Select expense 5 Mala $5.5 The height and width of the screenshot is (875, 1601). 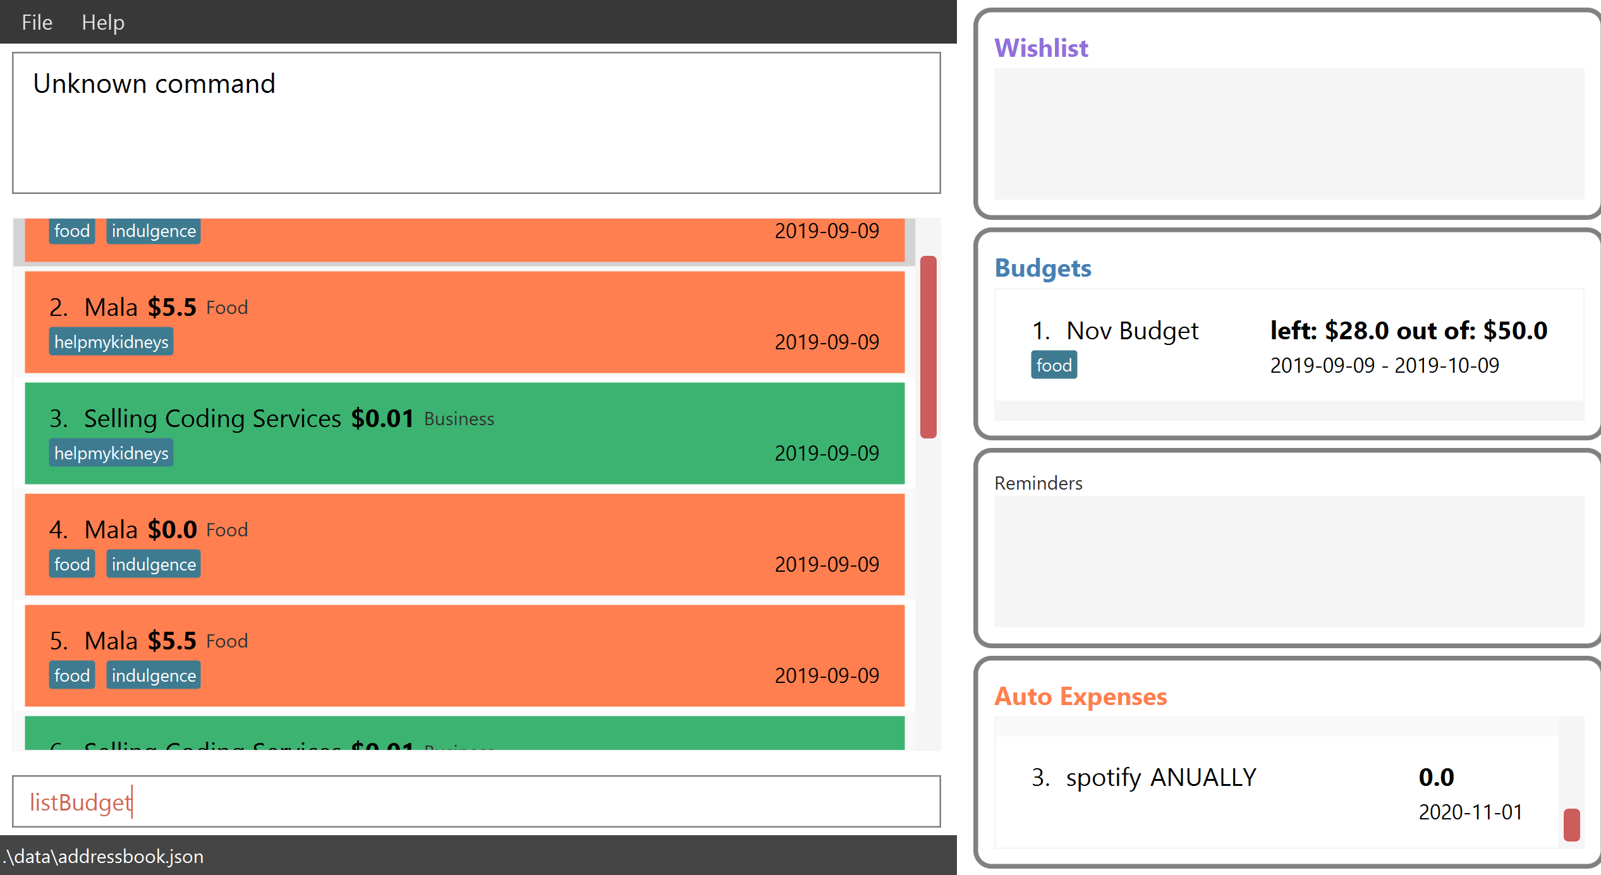coord(465,656)
